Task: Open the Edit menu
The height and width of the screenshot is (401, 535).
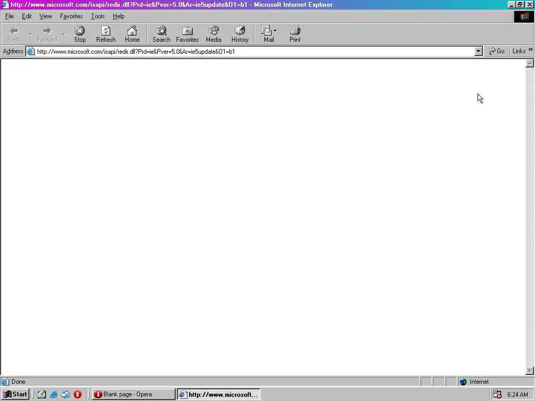Action: pyautogui.click(x=27, y=16)
